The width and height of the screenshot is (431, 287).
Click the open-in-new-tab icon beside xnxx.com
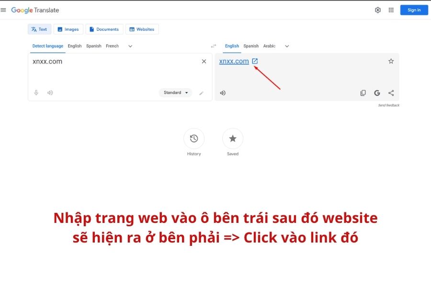tap(255, 61)
